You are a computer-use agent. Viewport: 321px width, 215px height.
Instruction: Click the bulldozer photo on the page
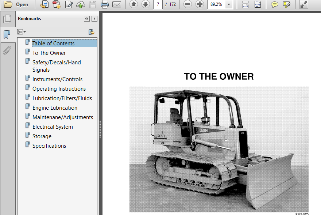tap(219, 149)
